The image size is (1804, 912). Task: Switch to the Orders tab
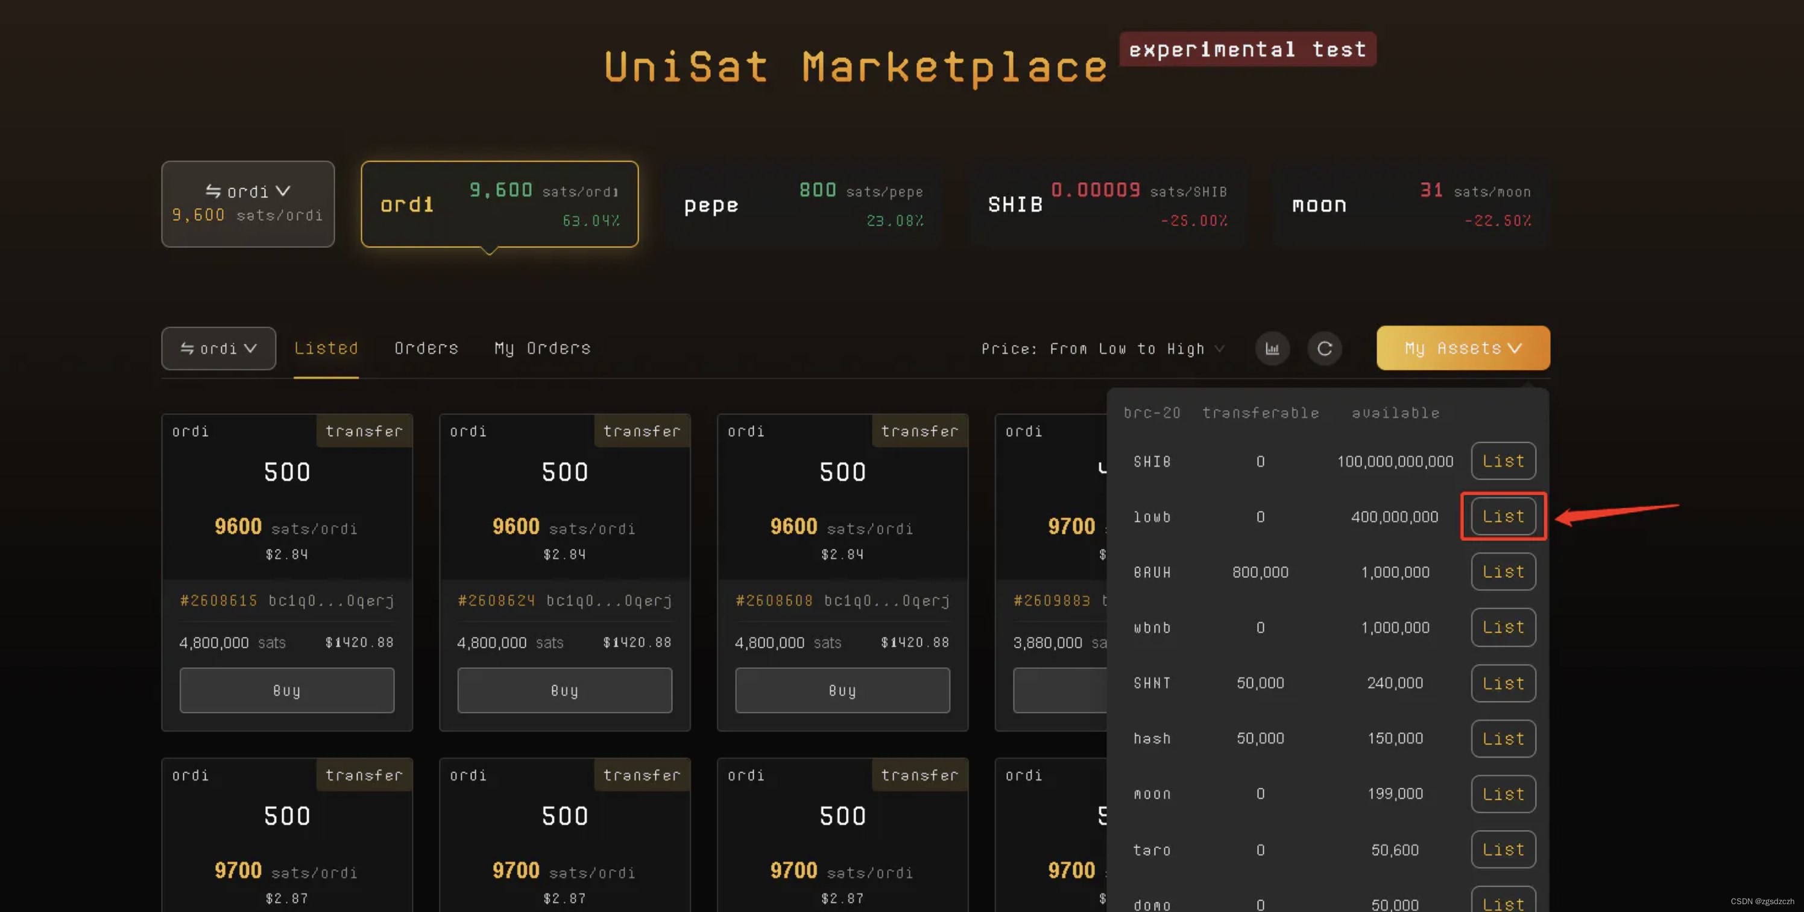coord(426,348)
